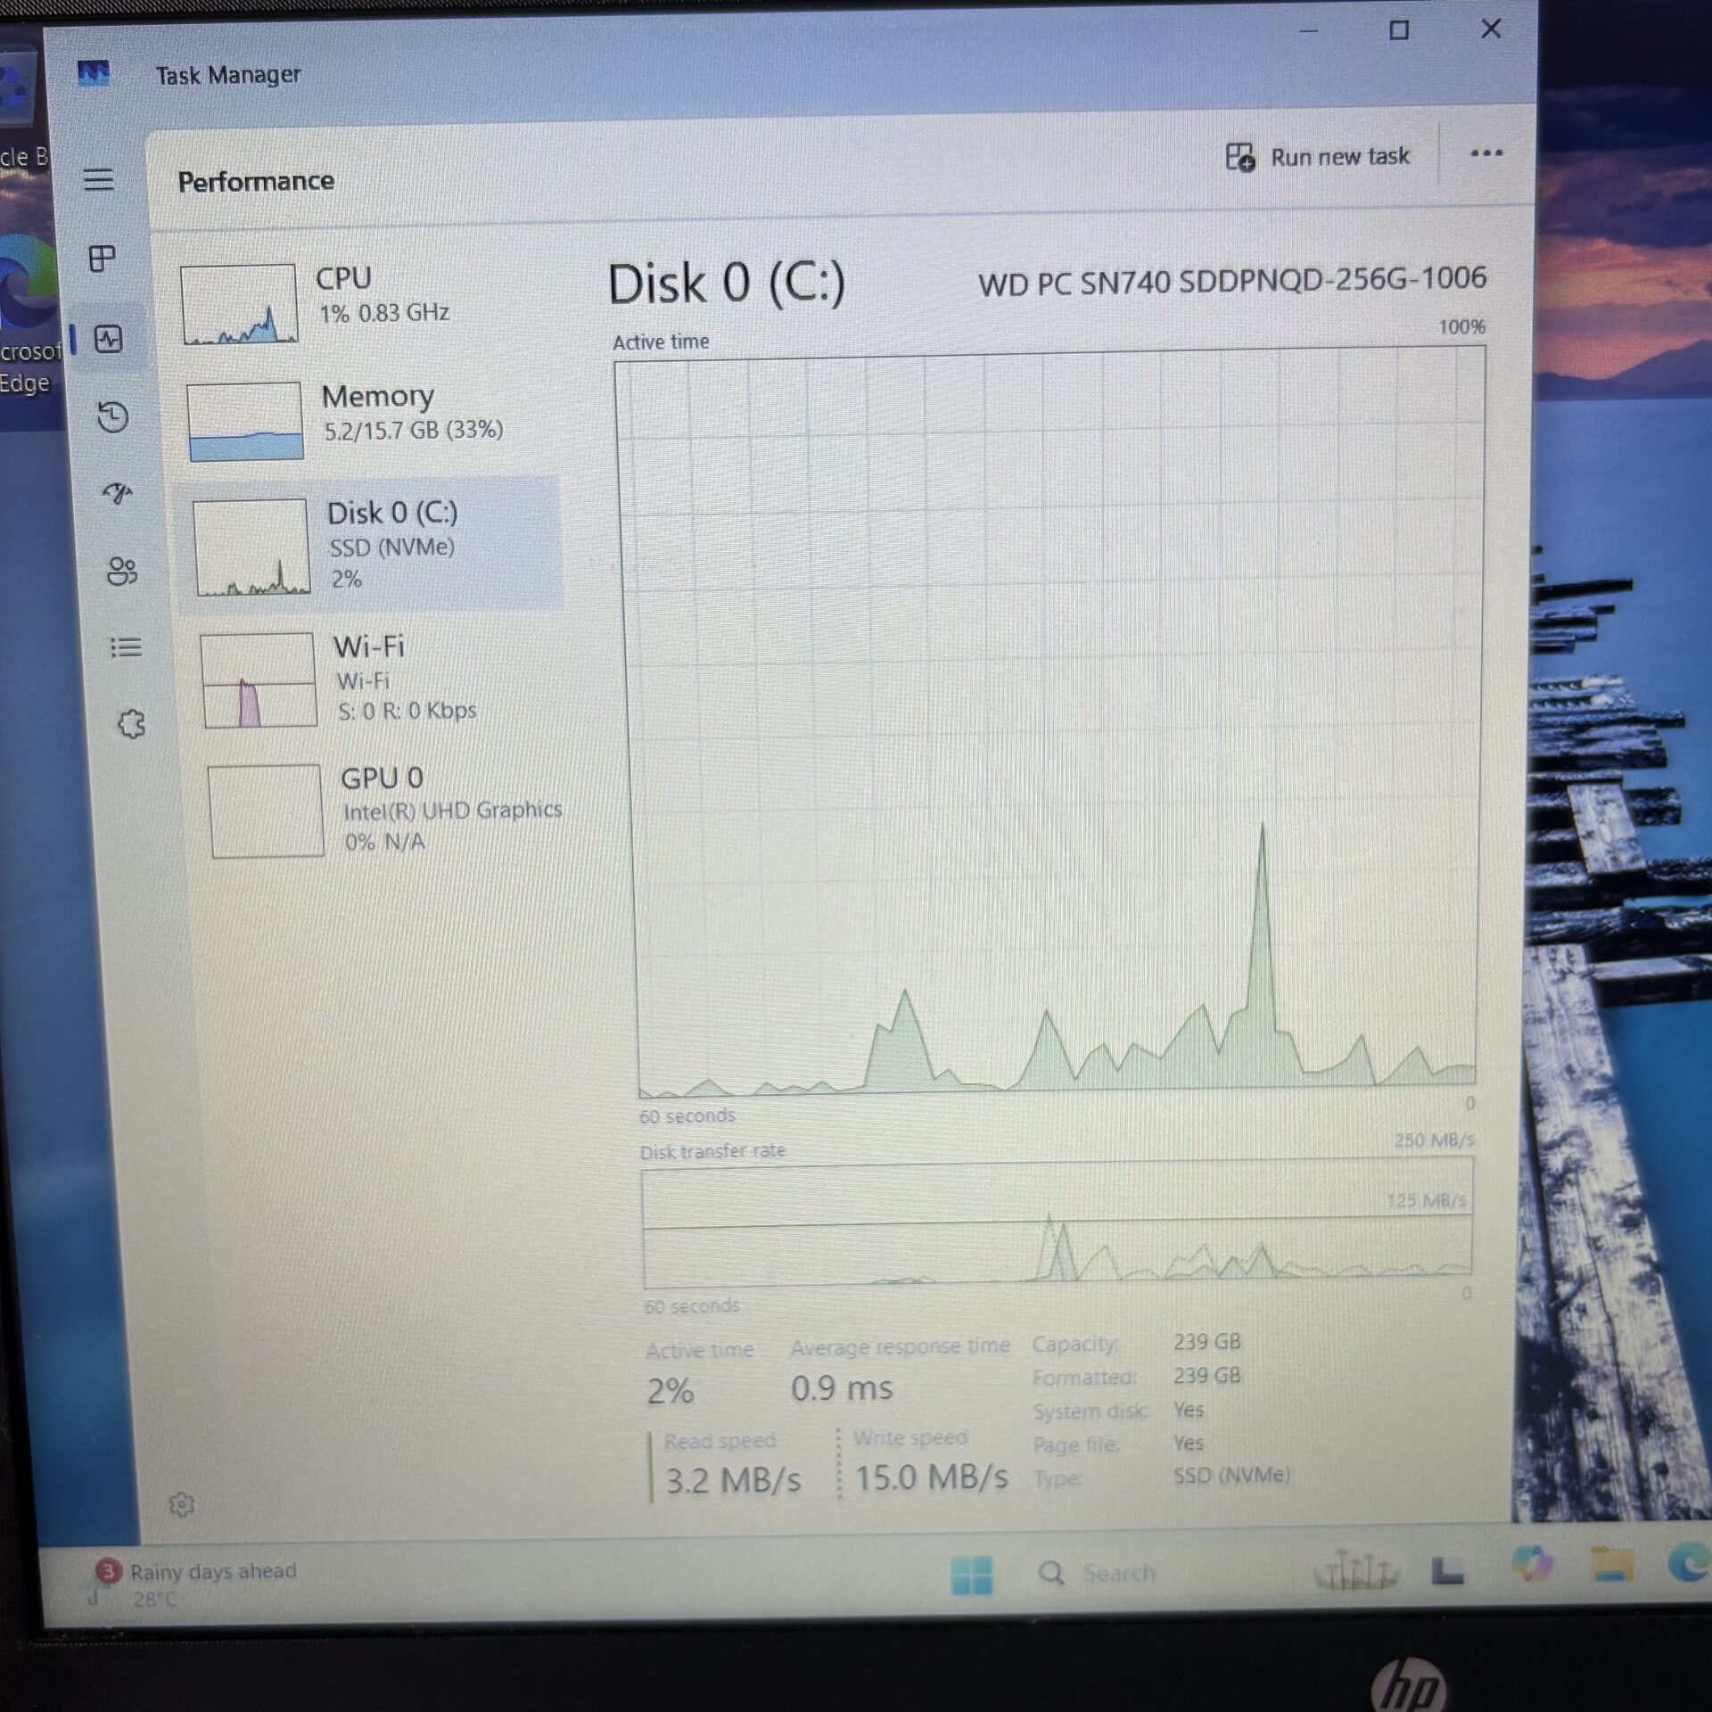Open the Startup apps page icon

[x=117, y=493]
